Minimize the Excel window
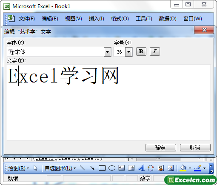The image size is (217, 185). [x=177, y=5]
